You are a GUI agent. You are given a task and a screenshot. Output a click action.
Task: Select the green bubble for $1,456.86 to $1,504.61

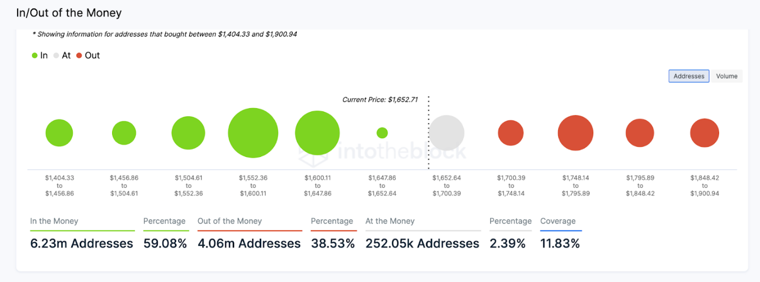pos(124,133)
